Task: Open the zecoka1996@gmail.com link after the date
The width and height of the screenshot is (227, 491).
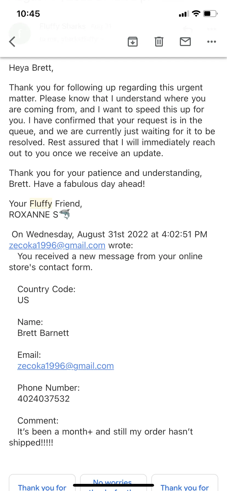Action: coord(57,245)
